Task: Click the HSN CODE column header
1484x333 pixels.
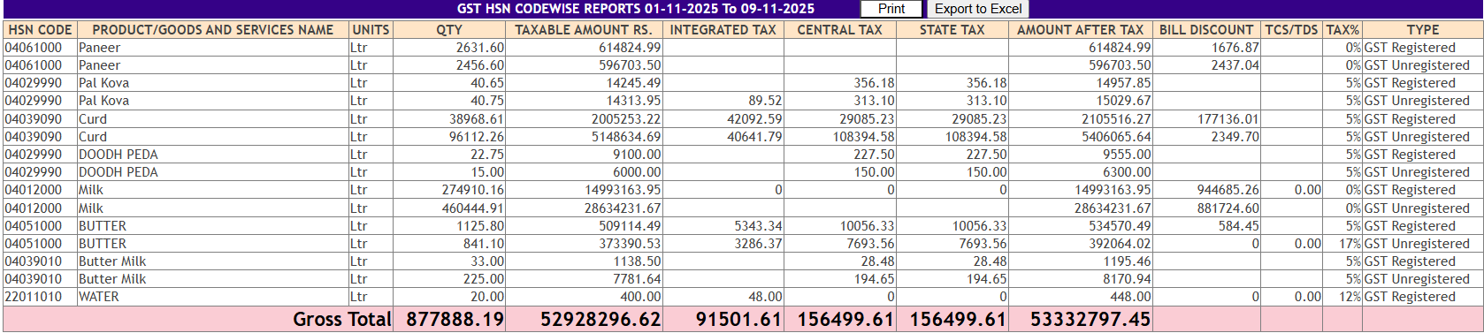Action: click(x=40, y=30)
